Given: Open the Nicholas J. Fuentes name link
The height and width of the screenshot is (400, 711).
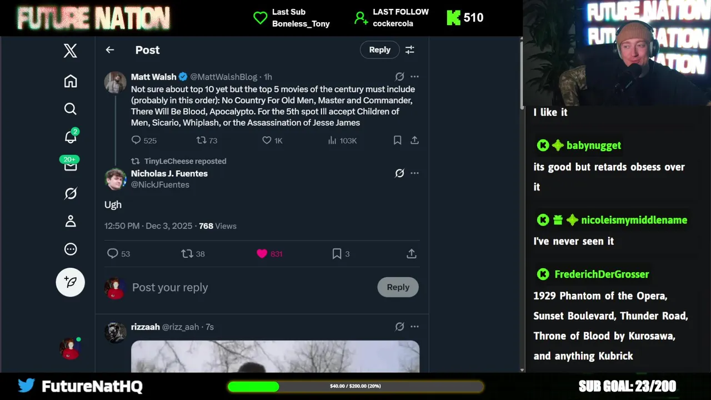Looking at the screenshot, I should 169,173.
